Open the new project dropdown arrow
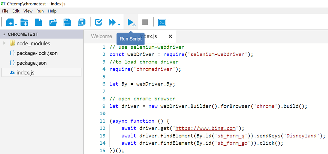 16,24
